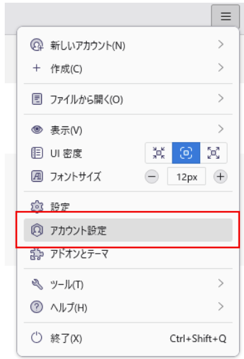Expand the ファイルから開く(O) submenu chevron
The width and height of the screenshot is (244, 359).
(220, 99)
